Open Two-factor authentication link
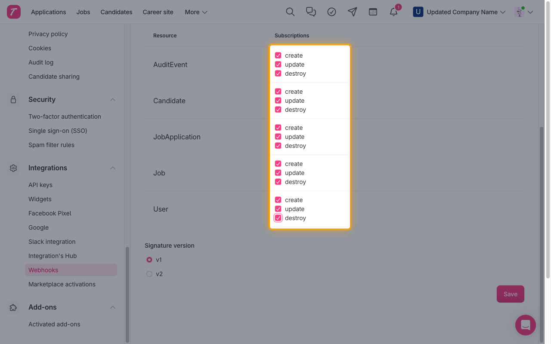The width and height of the screenshot is (551, 344). (x=65, y=117)
